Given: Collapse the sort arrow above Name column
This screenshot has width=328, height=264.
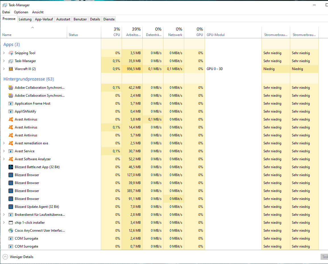Looking at the screenshot, I should tap(32, 28).
